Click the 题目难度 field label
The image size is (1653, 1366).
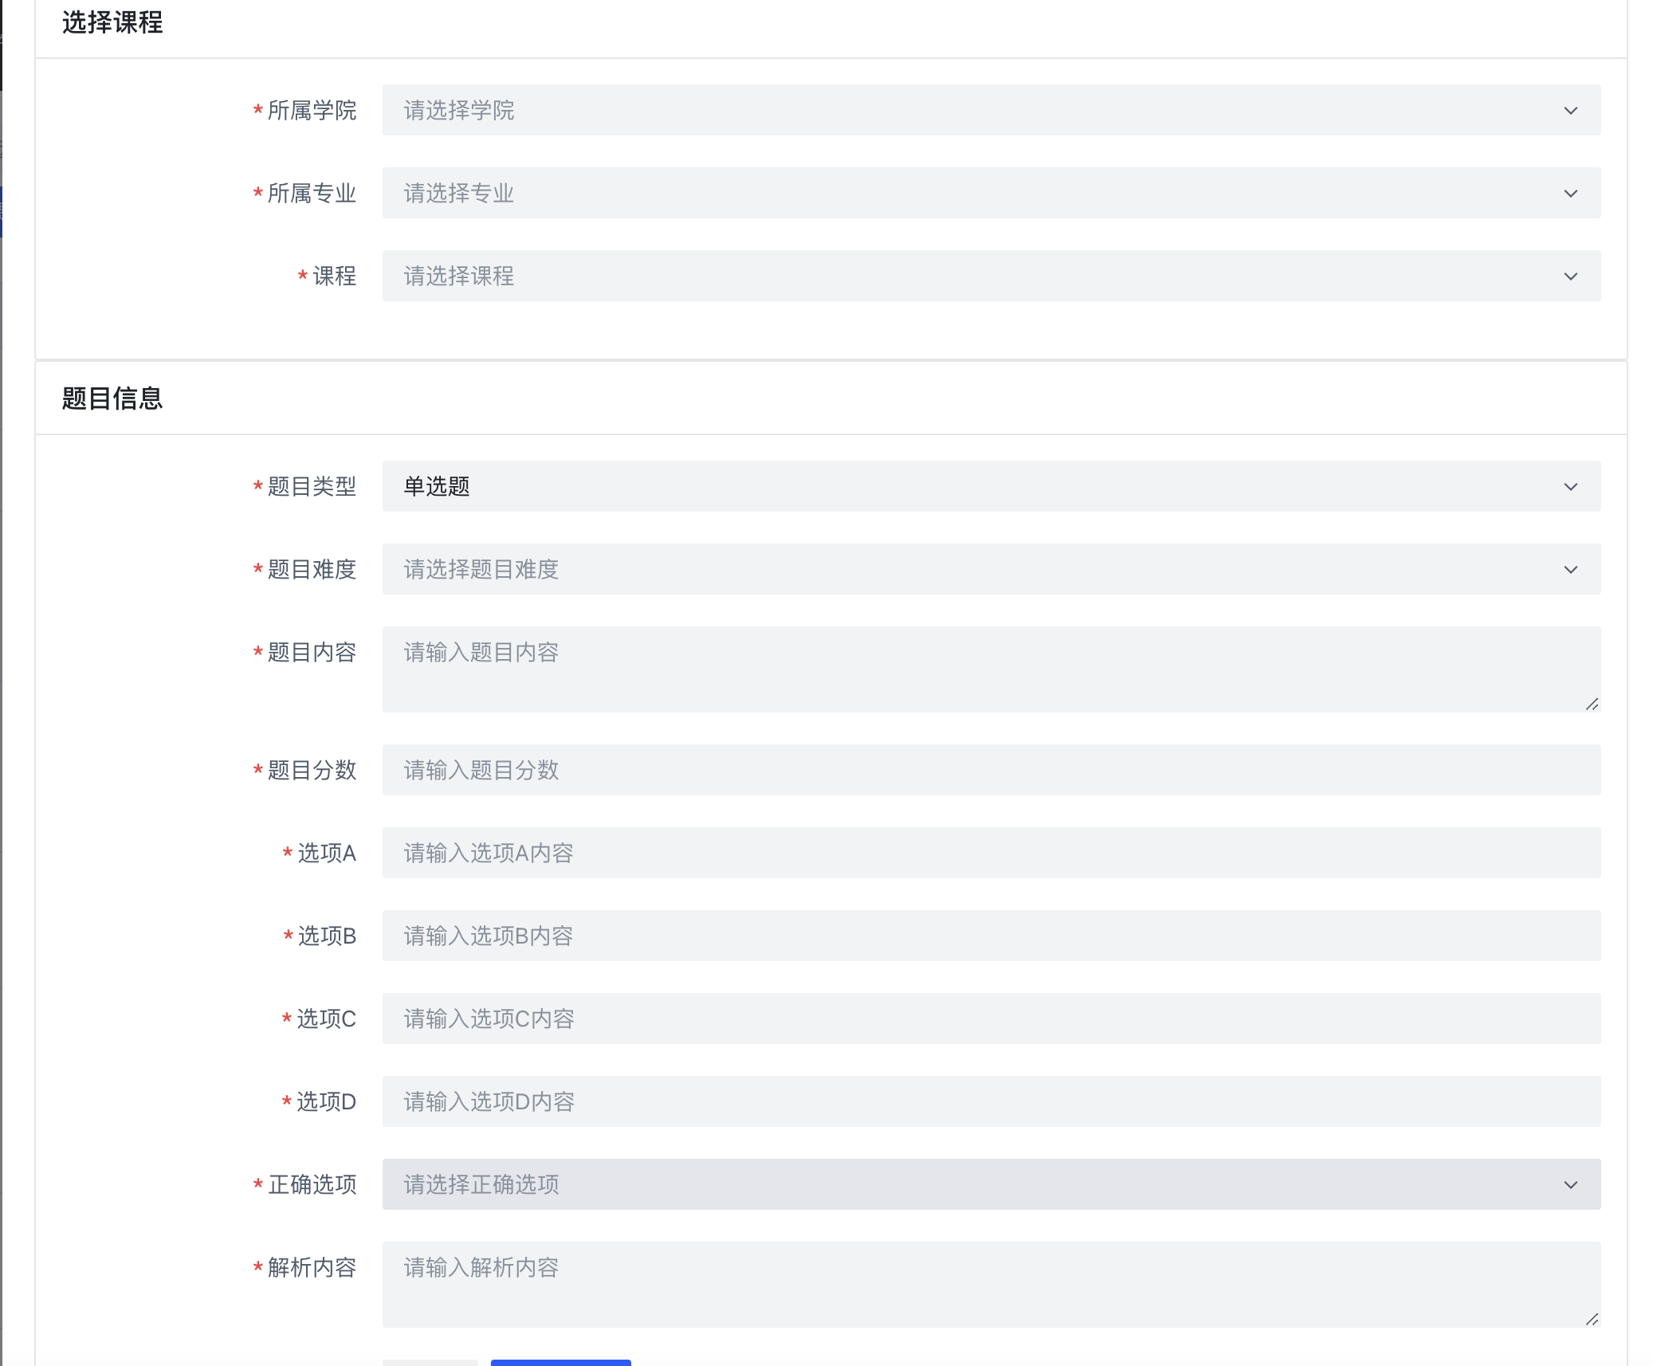pos(312,569)
